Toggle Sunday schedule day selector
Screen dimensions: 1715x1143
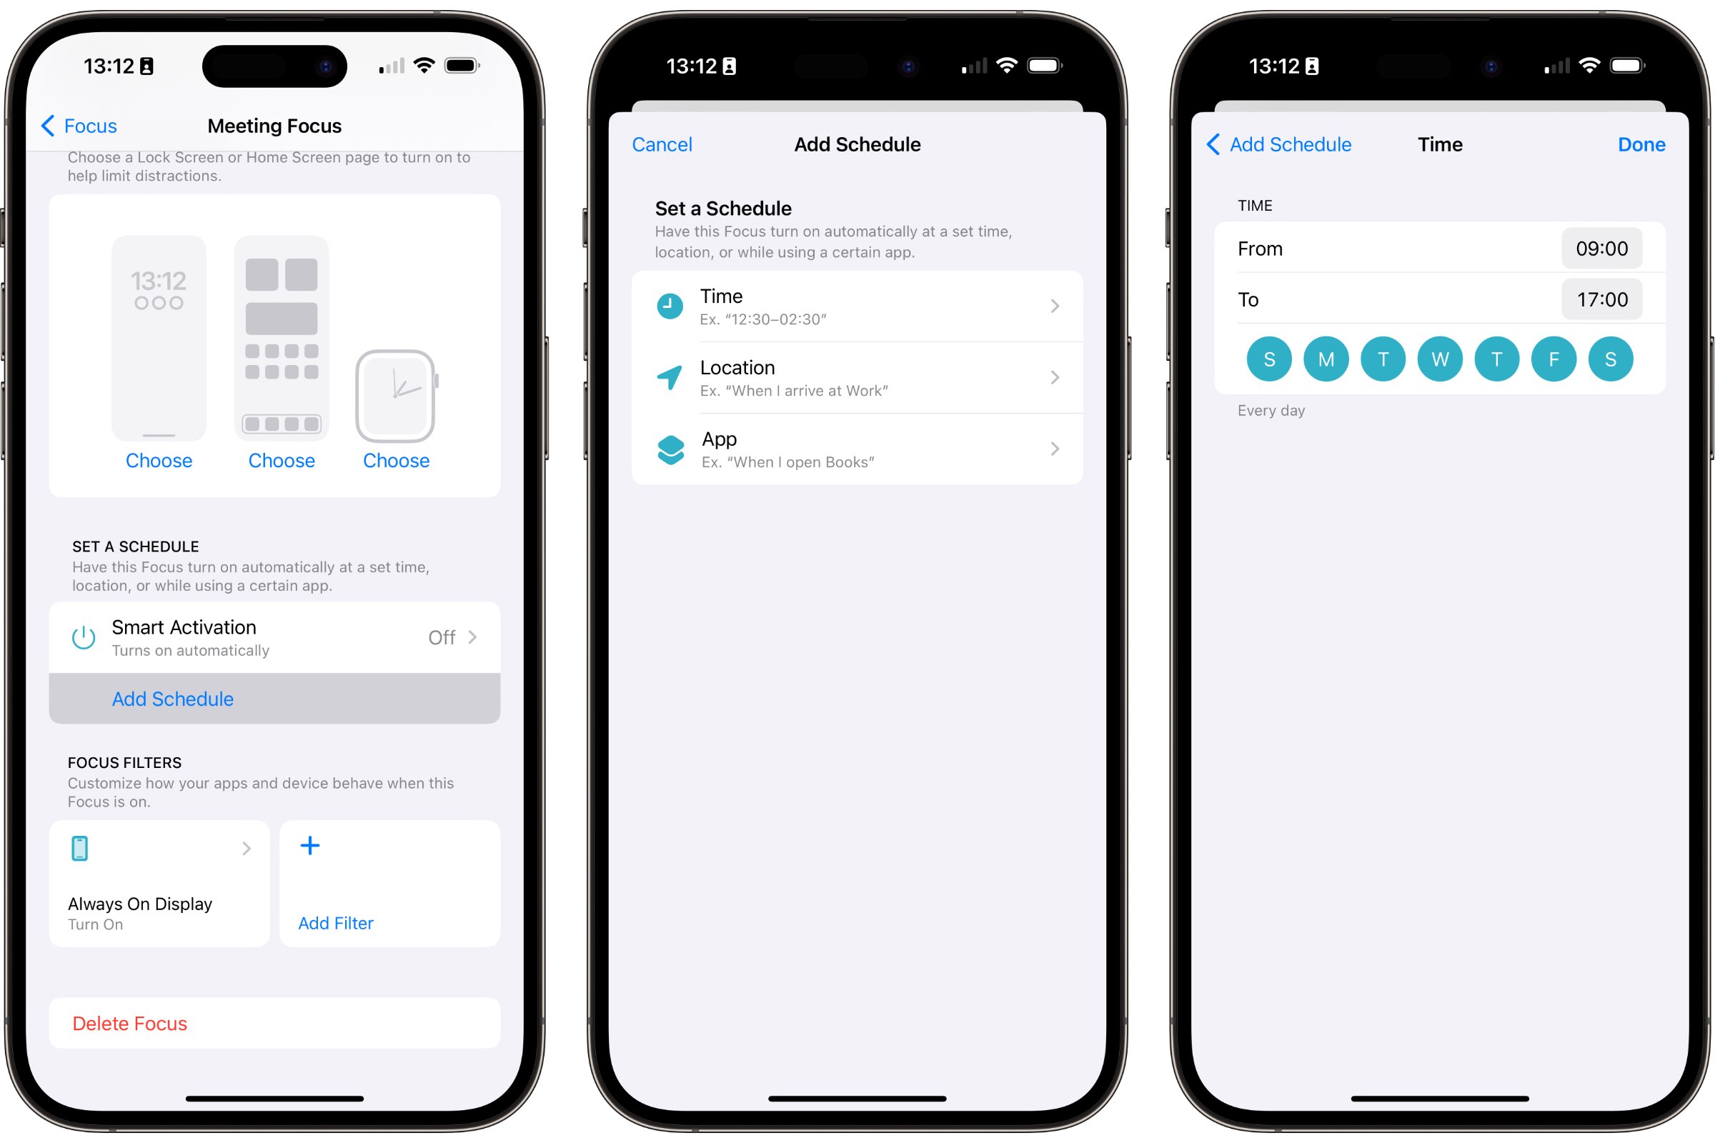[1268, 359]
